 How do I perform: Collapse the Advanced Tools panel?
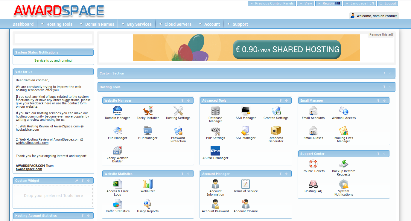pyautogui.click(x=281, y=100)
